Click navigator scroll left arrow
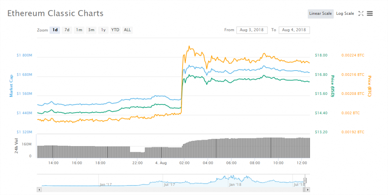Image resolution: width=388 pixels, height=195 pixels. click(x=39, y=190)
